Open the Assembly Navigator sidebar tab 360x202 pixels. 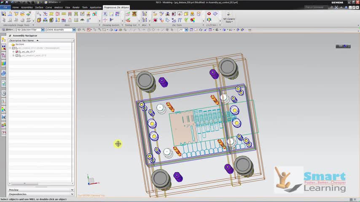pyautogui.click(x=4, y=40)
